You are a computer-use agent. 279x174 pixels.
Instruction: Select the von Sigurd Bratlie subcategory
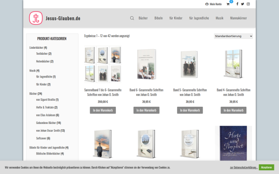click(46, 100)
